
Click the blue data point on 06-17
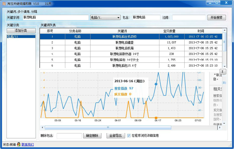(156, 84)
